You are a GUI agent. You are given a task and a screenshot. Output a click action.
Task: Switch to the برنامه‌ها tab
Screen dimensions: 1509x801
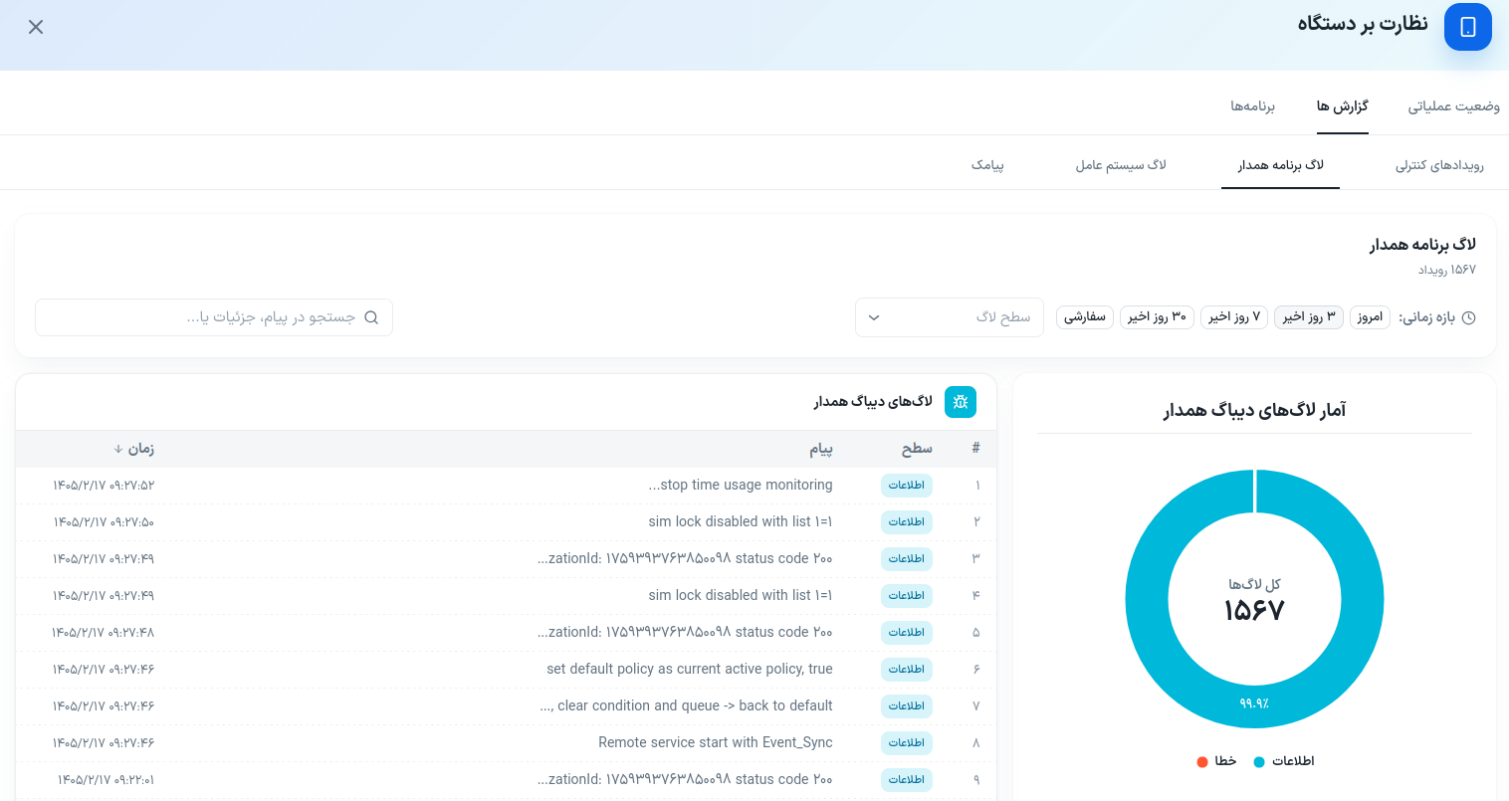click(x=1252, y=106)
